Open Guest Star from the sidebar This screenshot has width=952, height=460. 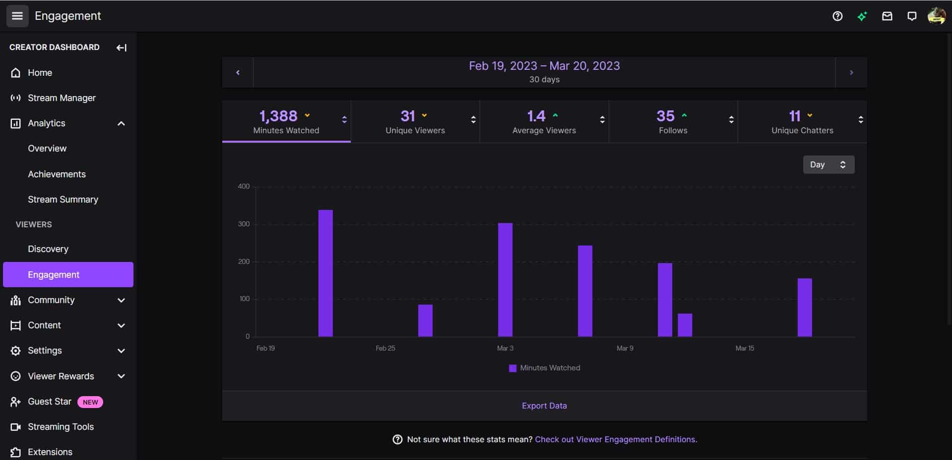point(49,402)
